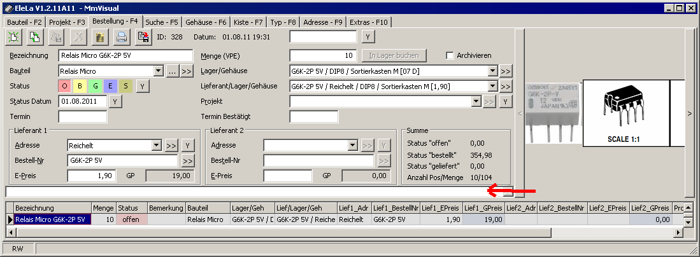The height and width of the screenshot is (257, 700).
Task: Click the Bezeichnung column header in the grid
Action: click(x=53, y=208)
